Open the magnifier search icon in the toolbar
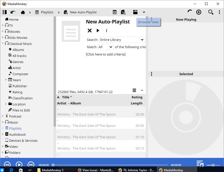 [211, 12]
